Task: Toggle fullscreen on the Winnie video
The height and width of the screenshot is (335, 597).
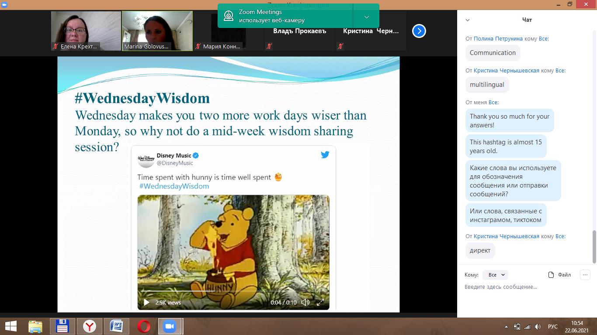Action: coord(320,302)
